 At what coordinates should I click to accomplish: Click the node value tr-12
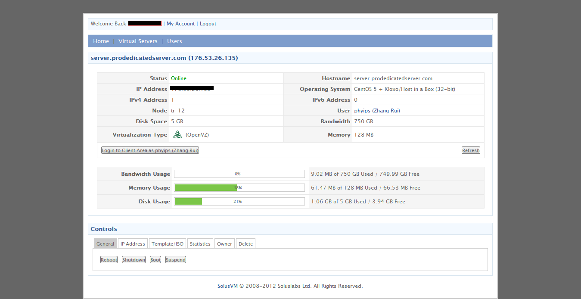point(178,111)
